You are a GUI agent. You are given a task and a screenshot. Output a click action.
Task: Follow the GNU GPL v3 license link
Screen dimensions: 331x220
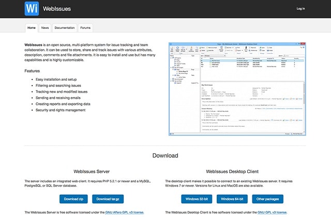tap(272, 212)
